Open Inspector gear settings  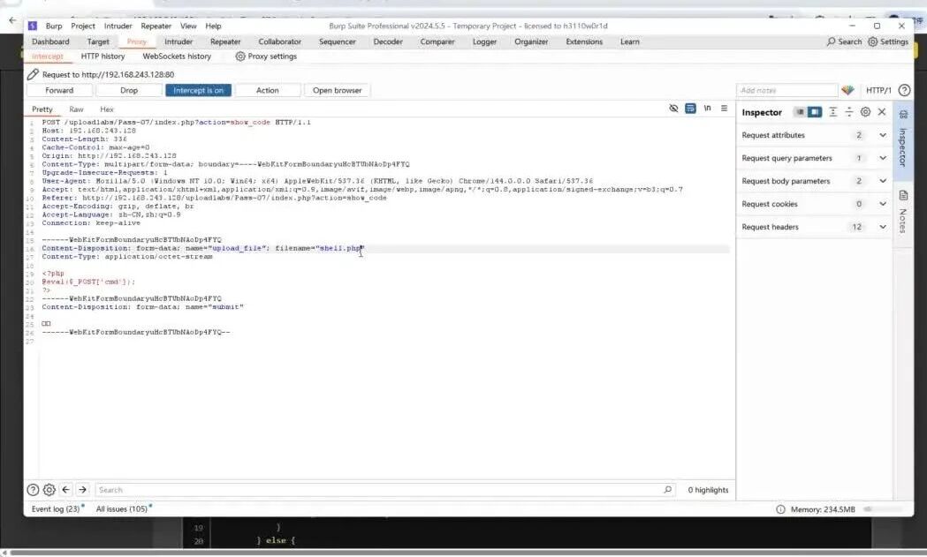tap(865, 111)
